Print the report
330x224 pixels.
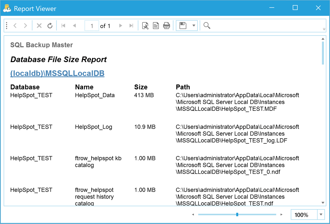coord(166,26)
